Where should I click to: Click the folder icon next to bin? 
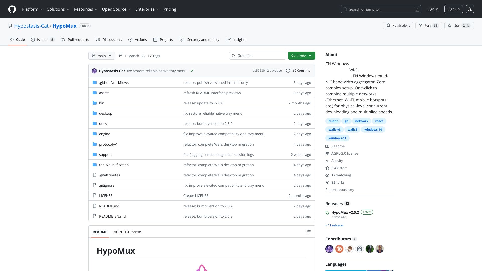95,103
